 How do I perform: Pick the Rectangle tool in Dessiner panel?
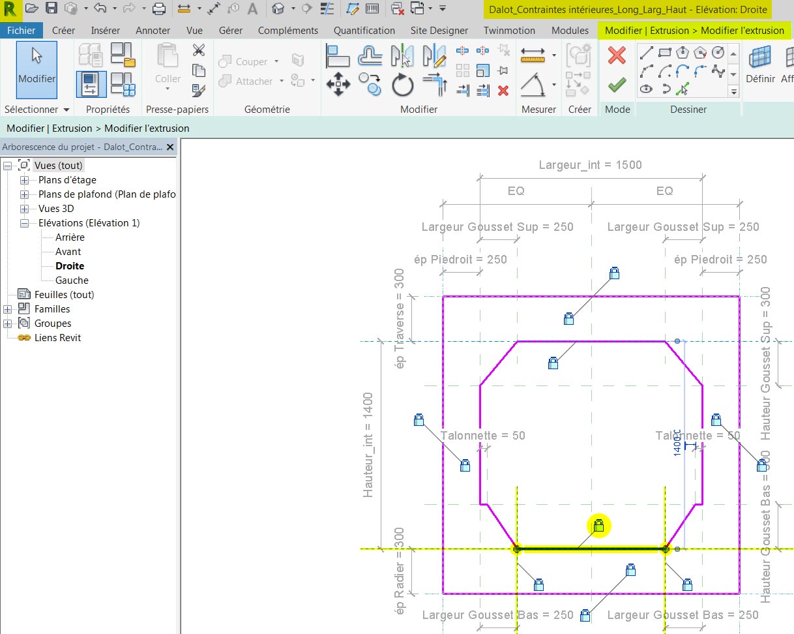coord(666,52)
